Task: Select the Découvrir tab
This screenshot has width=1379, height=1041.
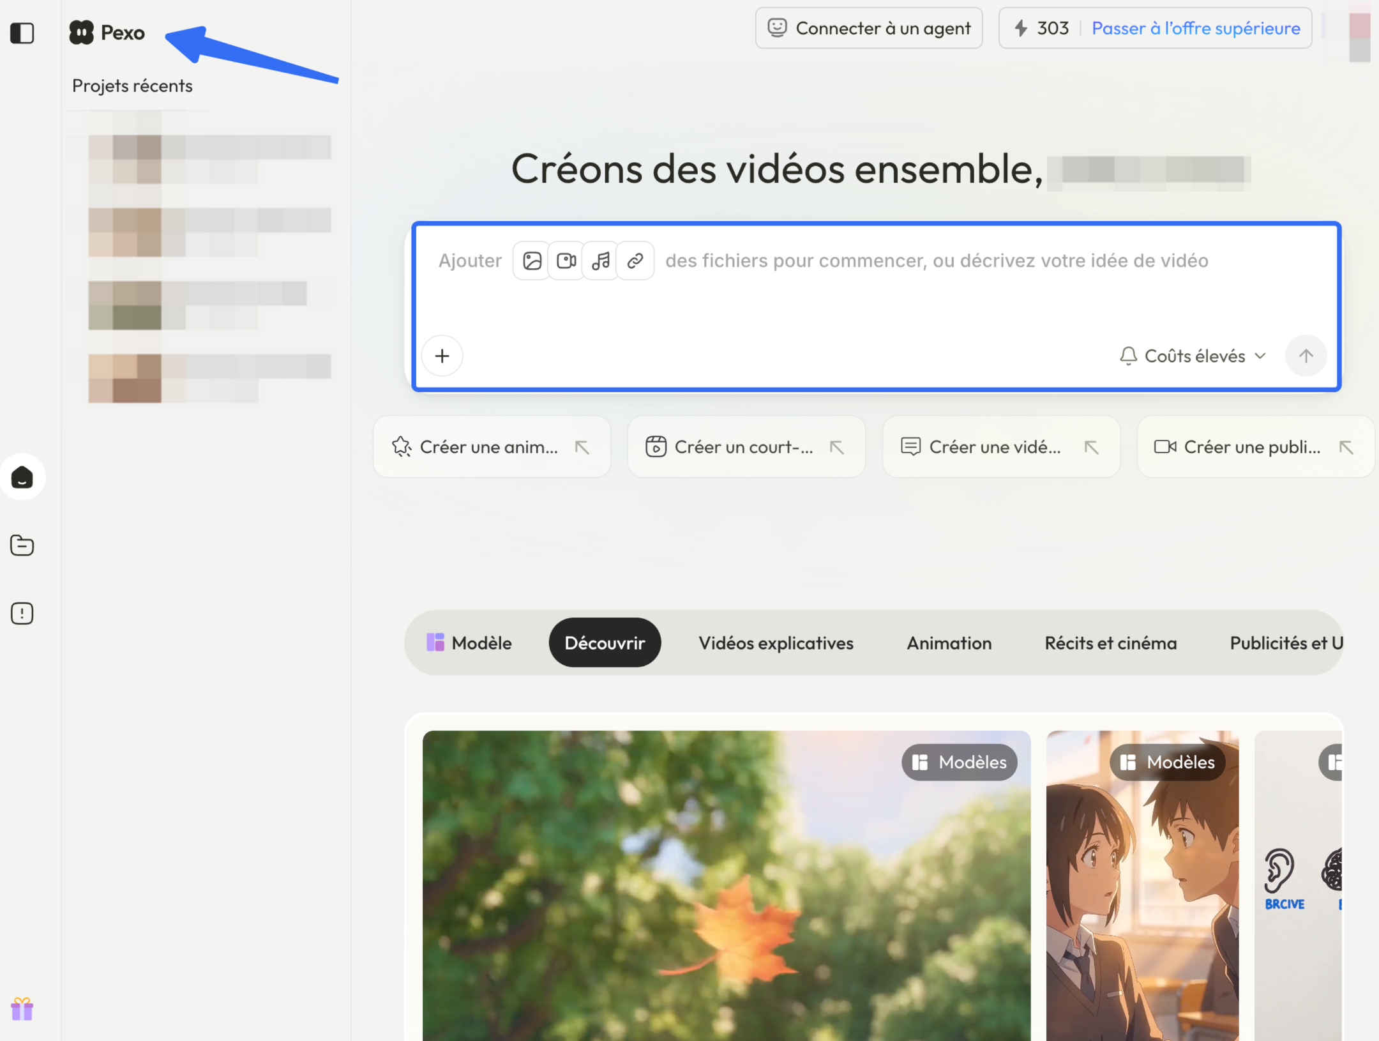Action: (605, 642)
